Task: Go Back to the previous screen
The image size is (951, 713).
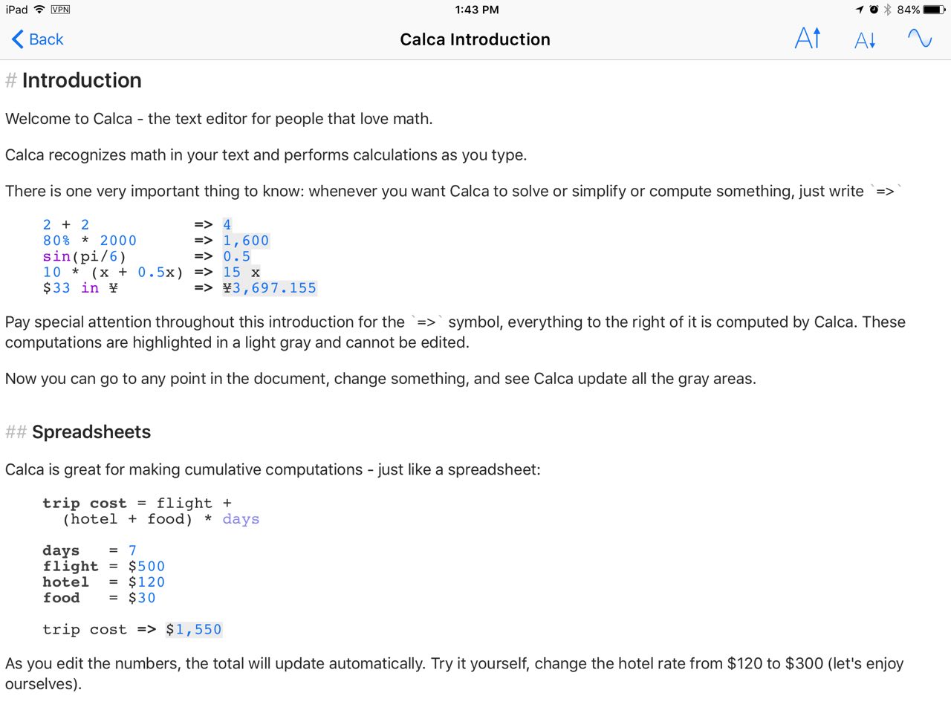Action: [38, 39]
